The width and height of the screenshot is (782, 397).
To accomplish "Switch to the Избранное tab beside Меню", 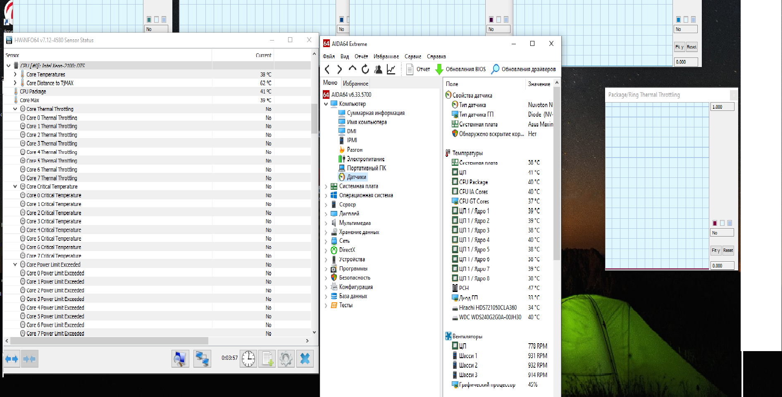I will (355, 84).
